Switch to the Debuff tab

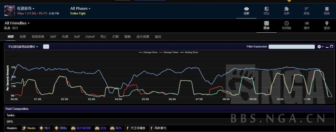tap(90, 37)
